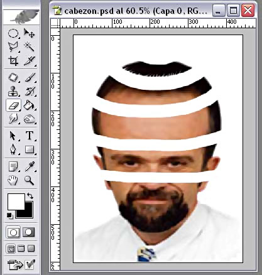Click the horizontal ruler at 200
Viewport: 262px width, 275px height.
point(155,23)
